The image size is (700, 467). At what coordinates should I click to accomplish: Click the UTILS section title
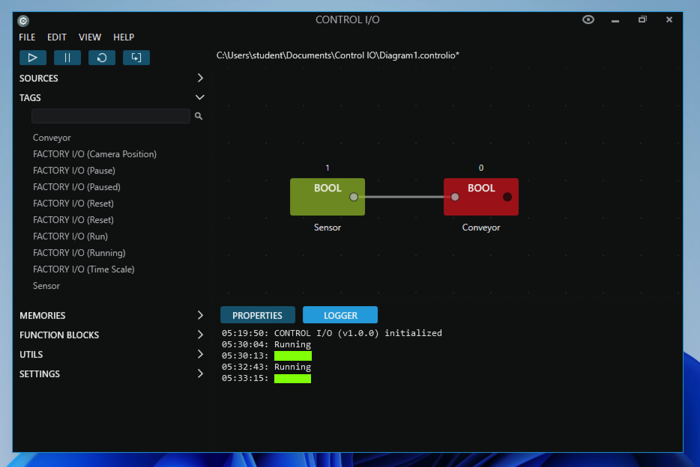click(31, 355)
